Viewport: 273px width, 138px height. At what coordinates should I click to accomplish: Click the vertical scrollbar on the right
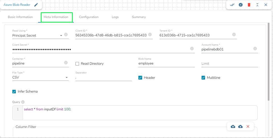(x=268, y=62)
